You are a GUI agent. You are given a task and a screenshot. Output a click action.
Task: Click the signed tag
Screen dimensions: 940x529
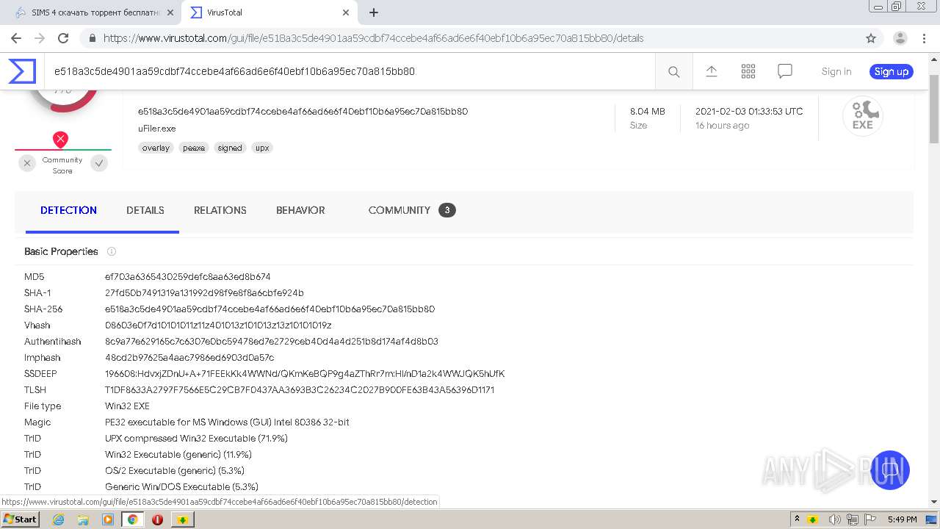coord(230,148)
